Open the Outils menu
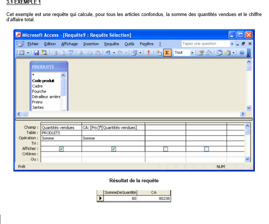This screenshot has height=224, width=269. click(x=129, y=44)
